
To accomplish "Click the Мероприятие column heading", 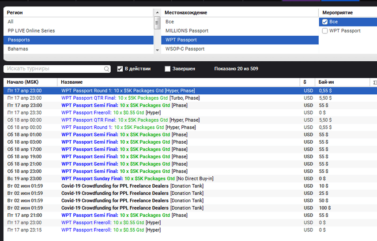I will click(338, 13).
